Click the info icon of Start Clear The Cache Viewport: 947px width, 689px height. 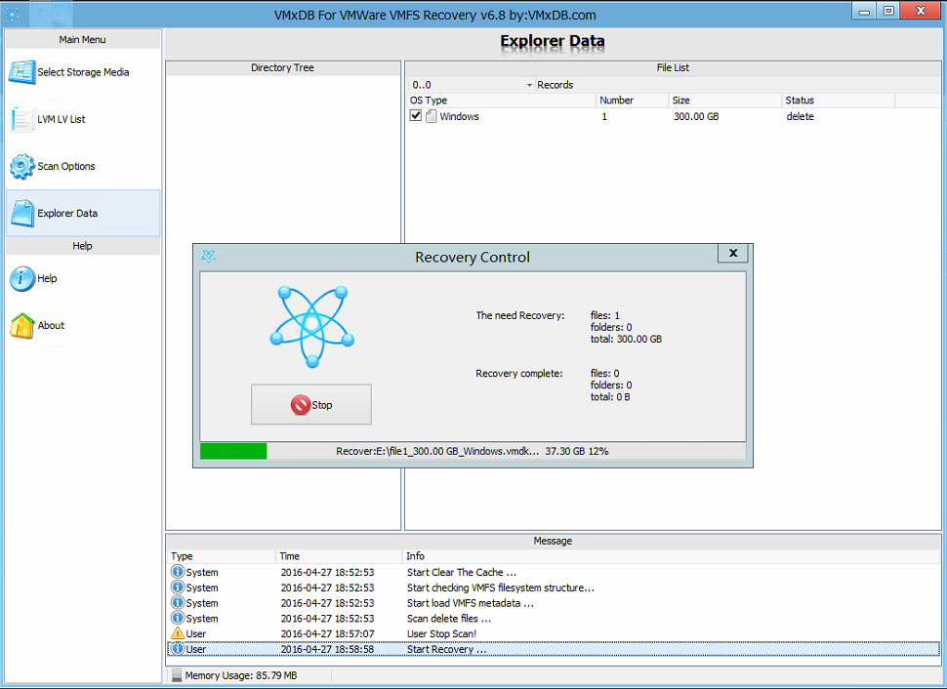pos(178,572)
